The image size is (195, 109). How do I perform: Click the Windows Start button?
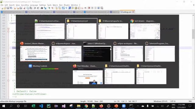[x=3, y=106]
